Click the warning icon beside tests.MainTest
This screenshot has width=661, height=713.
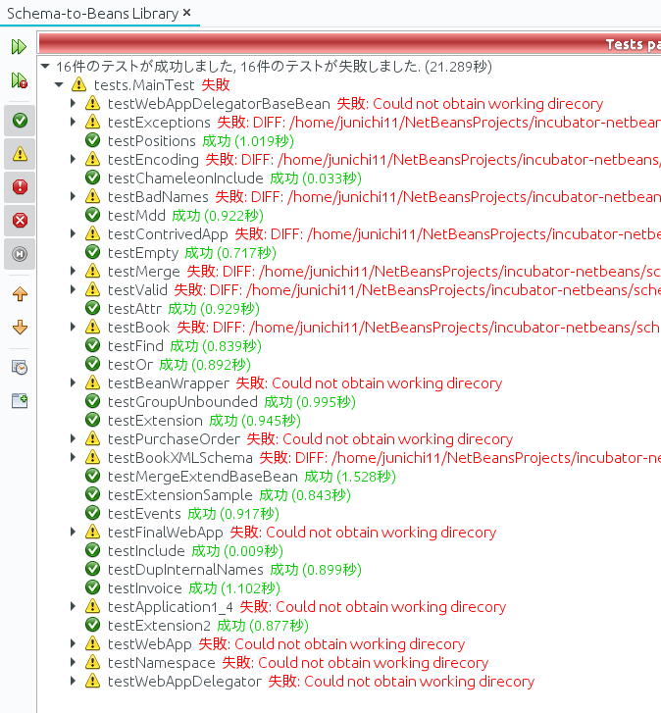coord(78,84)
